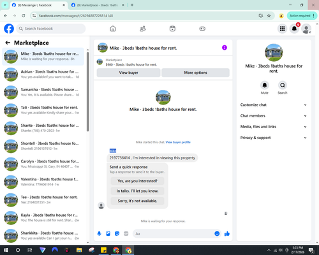Click the Search Facebook field
319x255 pixels.
51,29
